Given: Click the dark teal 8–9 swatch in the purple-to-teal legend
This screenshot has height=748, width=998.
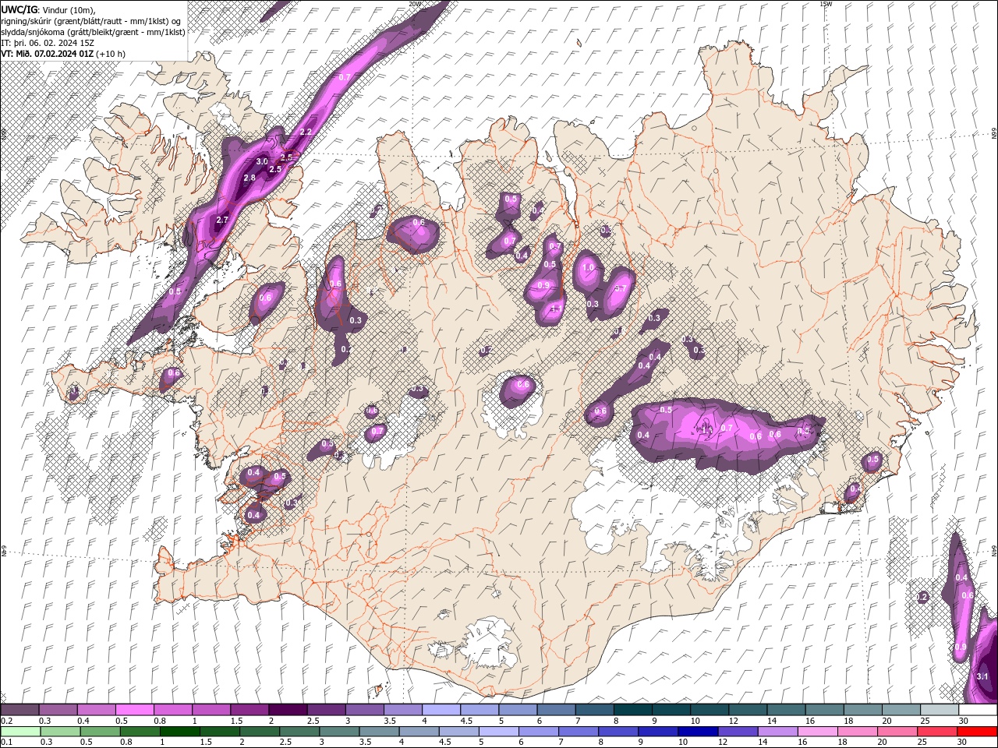Looking at the screenshot, I should coord(632,710).
